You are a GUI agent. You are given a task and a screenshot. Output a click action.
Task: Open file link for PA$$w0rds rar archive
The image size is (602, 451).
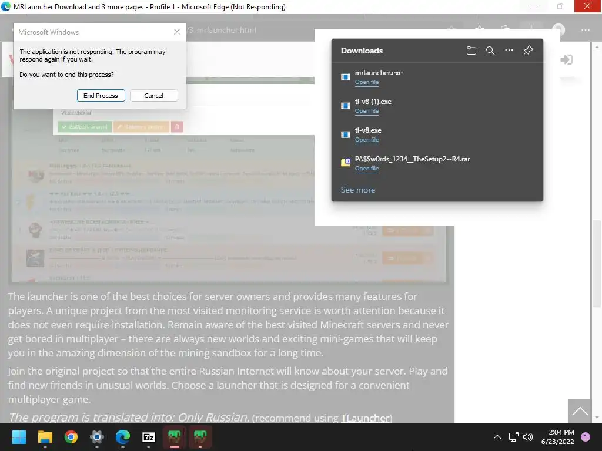367,169
